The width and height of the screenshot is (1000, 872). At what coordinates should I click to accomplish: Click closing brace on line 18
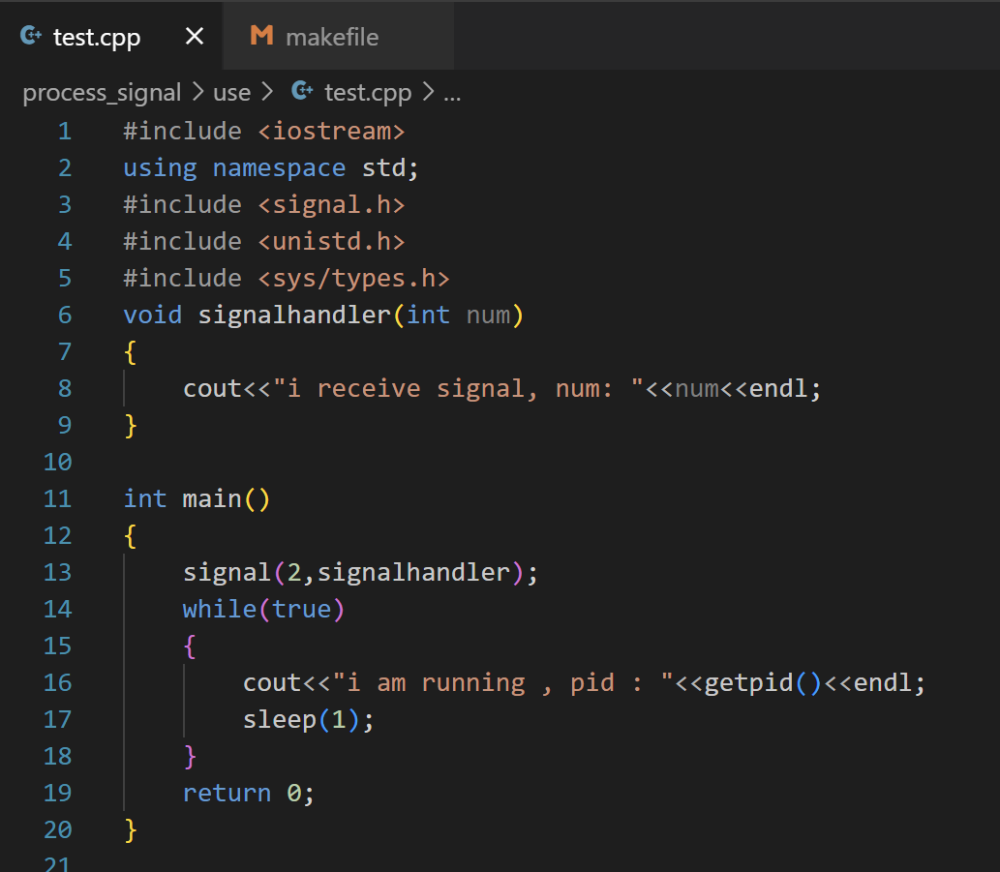click(x=190, y=757)
